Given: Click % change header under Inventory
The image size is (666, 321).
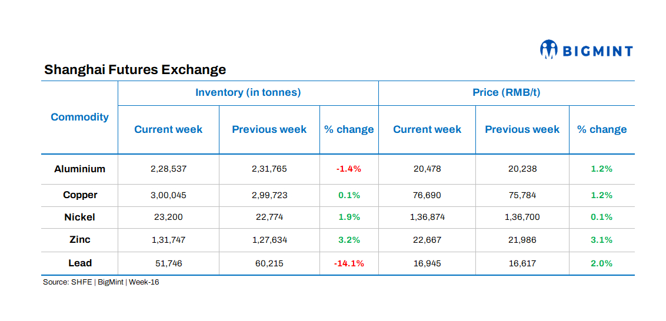Looking at the screenshot, I should coord(349,129).
